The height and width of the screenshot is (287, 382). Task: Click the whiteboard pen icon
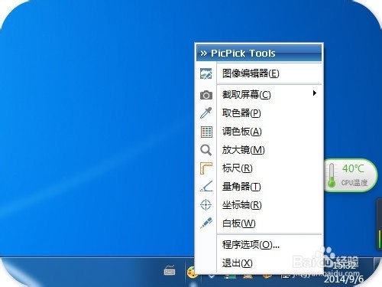click(x=206, y=223)
